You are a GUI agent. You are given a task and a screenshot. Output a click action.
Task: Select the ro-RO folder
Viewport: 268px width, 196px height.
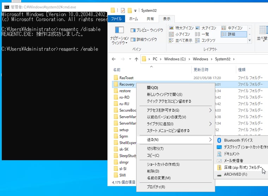coord(124,97)
